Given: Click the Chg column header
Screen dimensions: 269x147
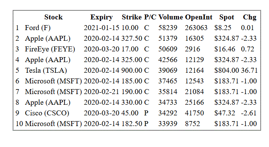Looking at the screenshot, I should pos(250,17).
